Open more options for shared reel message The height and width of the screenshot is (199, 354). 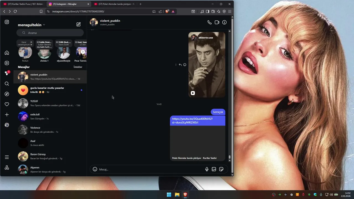(176, 65)
